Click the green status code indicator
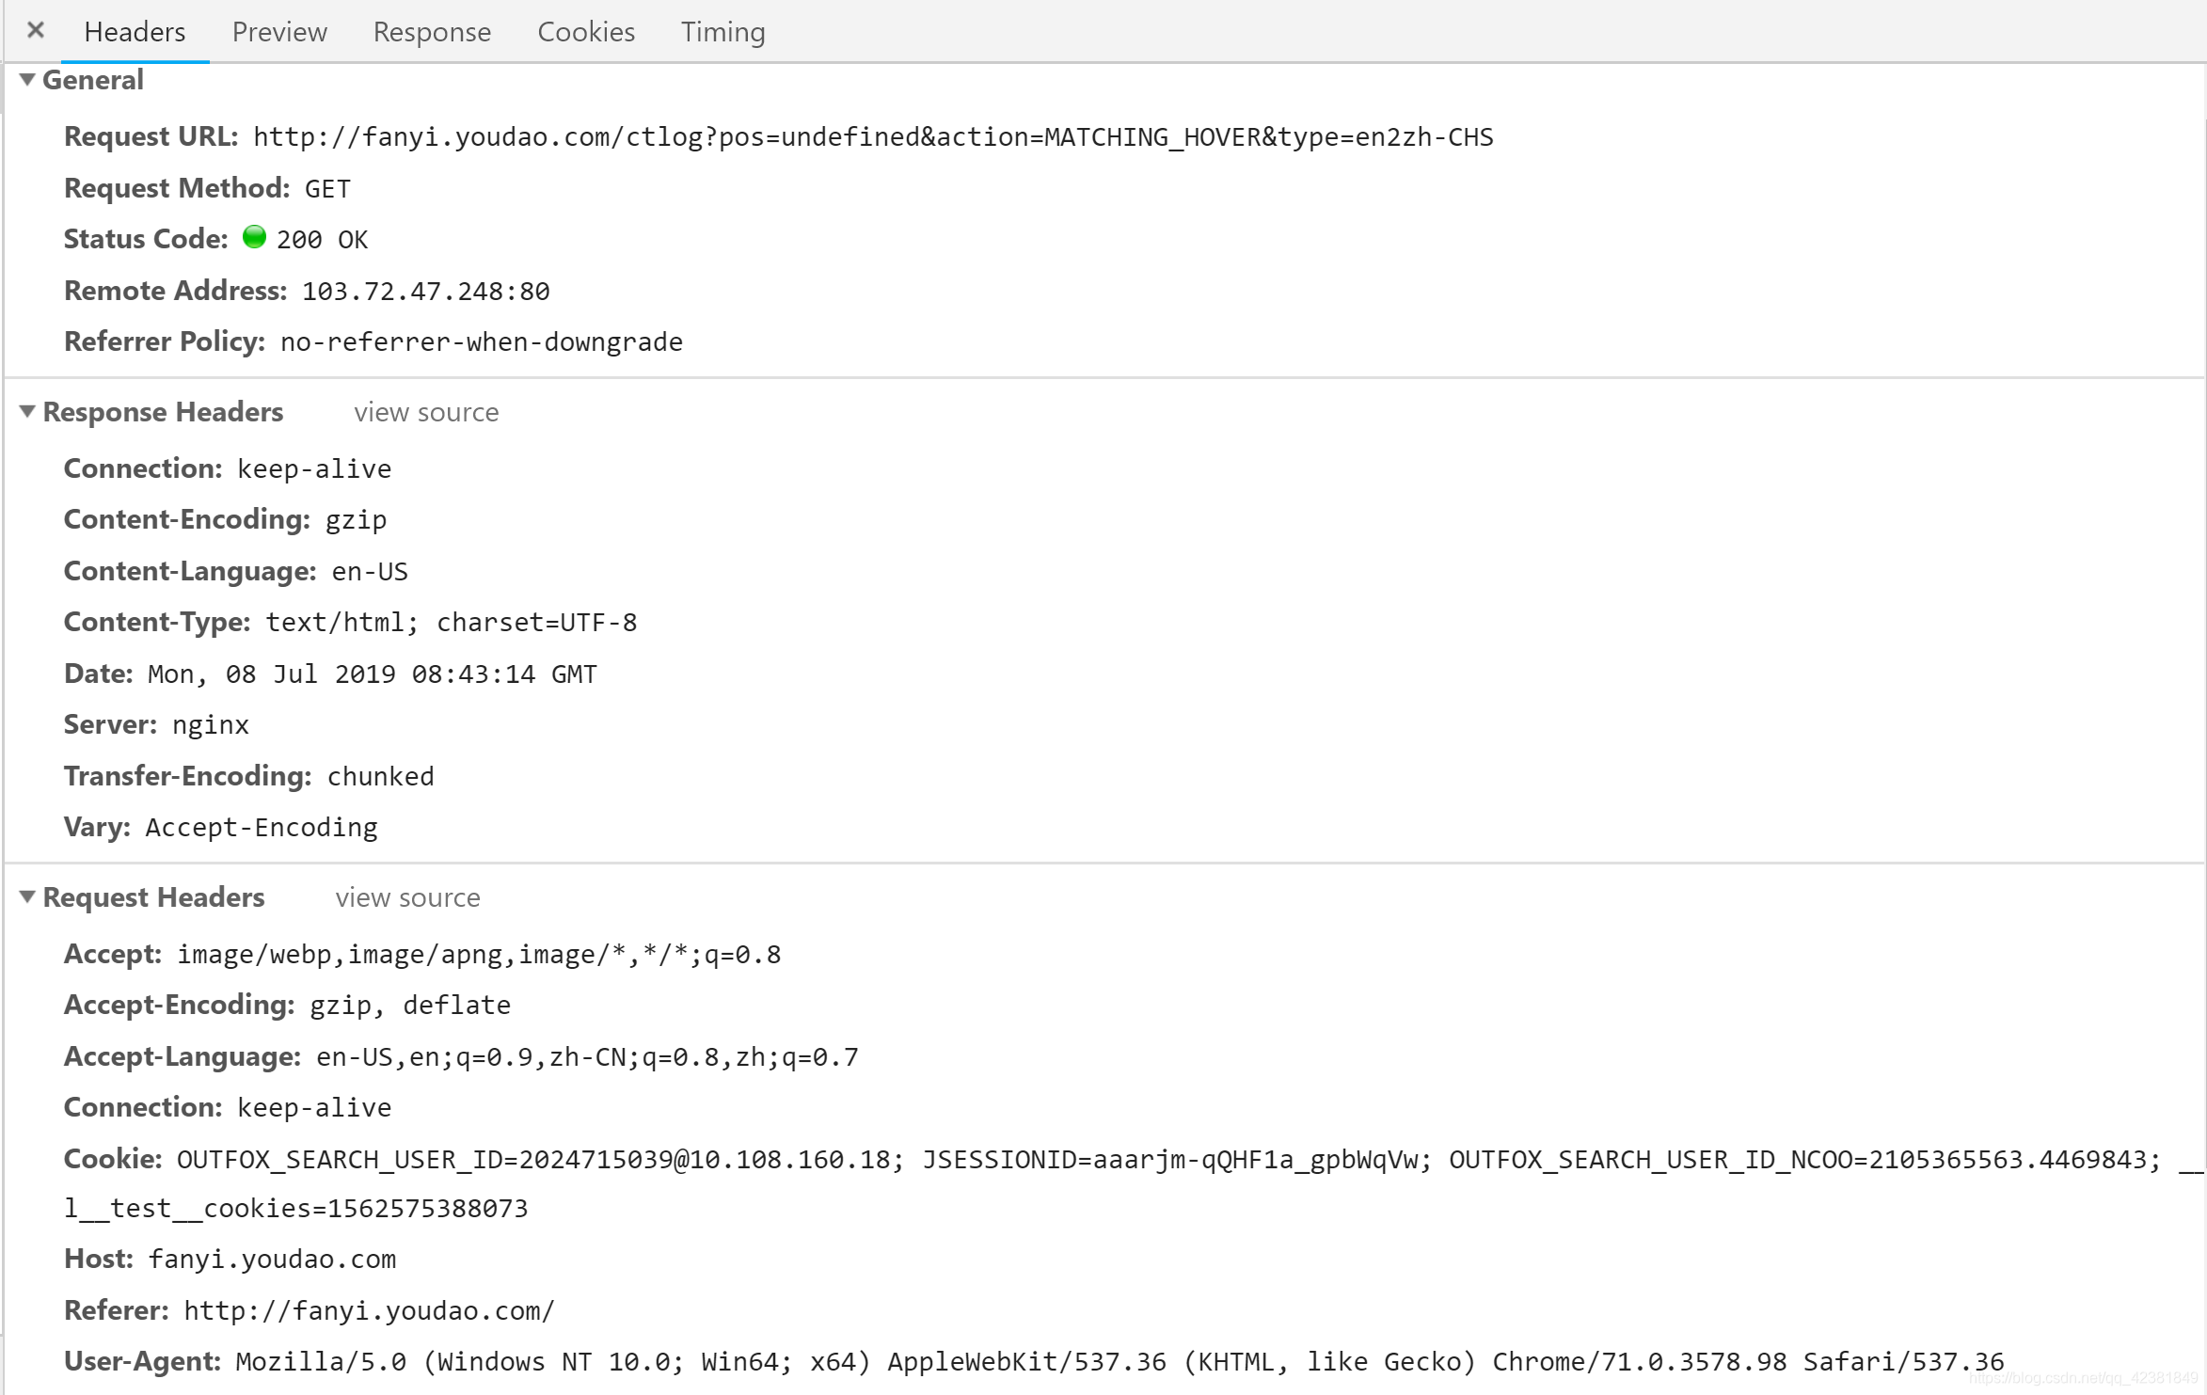 point(254,237)
